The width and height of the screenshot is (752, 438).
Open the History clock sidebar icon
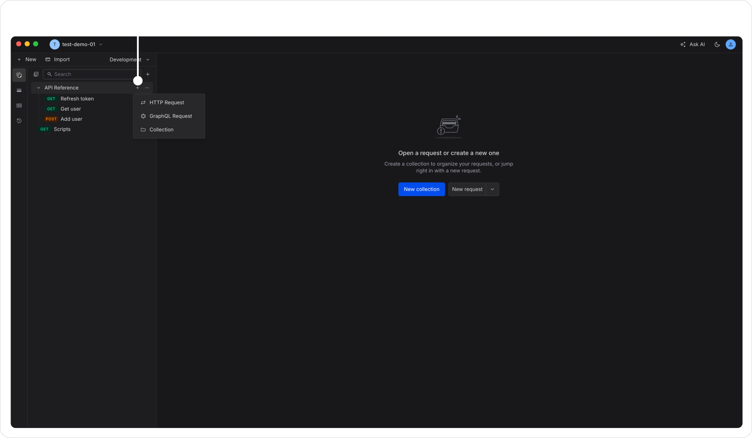(x=19, y=121)
